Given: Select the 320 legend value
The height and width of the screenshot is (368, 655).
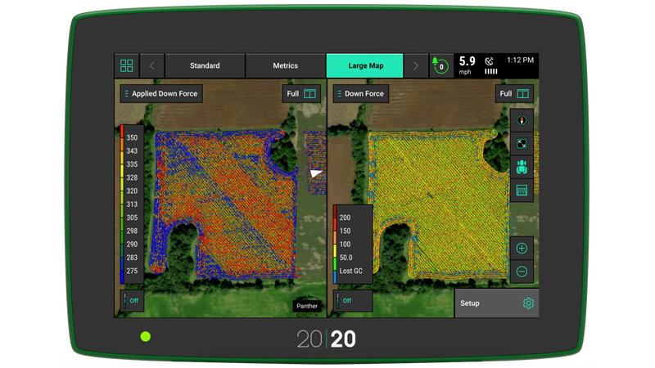Looking at the screenshot, I should (x=132, y=191).
